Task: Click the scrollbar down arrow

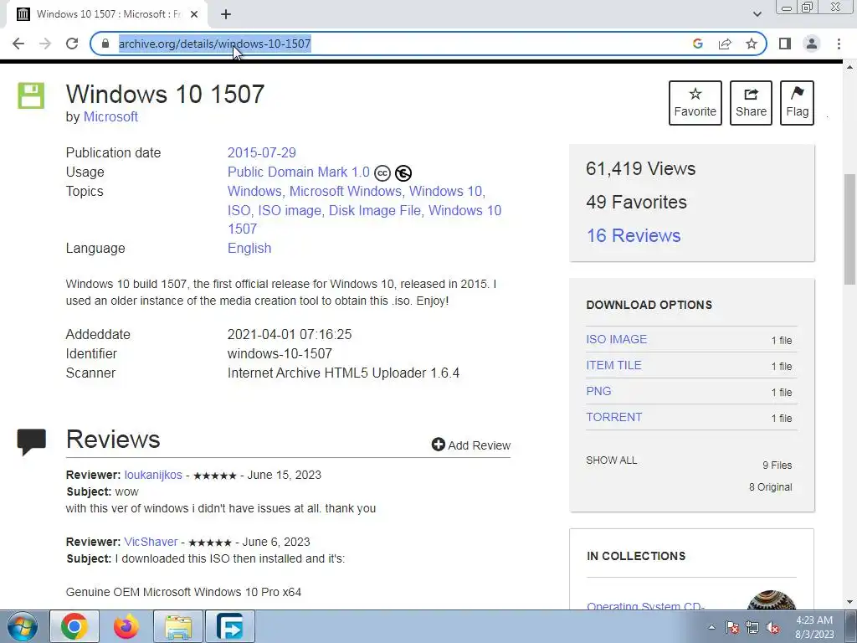Action: (x=850, y=603)
